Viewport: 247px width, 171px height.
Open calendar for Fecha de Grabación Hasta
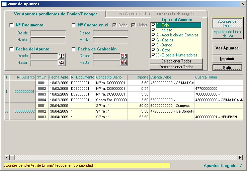(x=124, y=63)
